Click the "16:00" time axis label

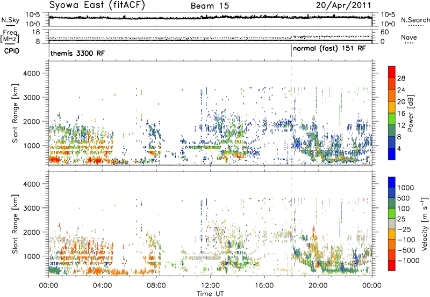[x=264, y=286]
